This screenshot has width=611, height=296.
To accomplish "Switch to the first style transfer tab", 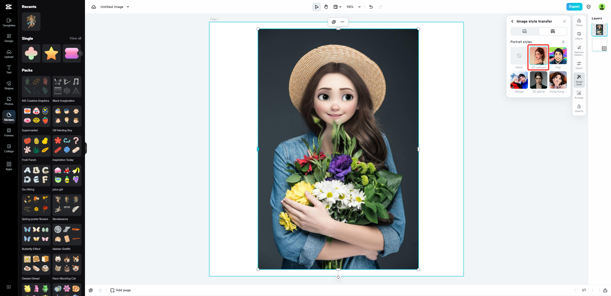I will click(x=524, y=31).
